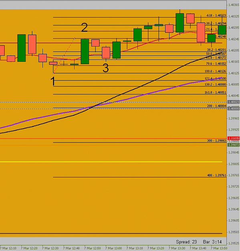Click the 7 Mar 13:30 time label
240x251 pixels.
click(x=177, y=248)
